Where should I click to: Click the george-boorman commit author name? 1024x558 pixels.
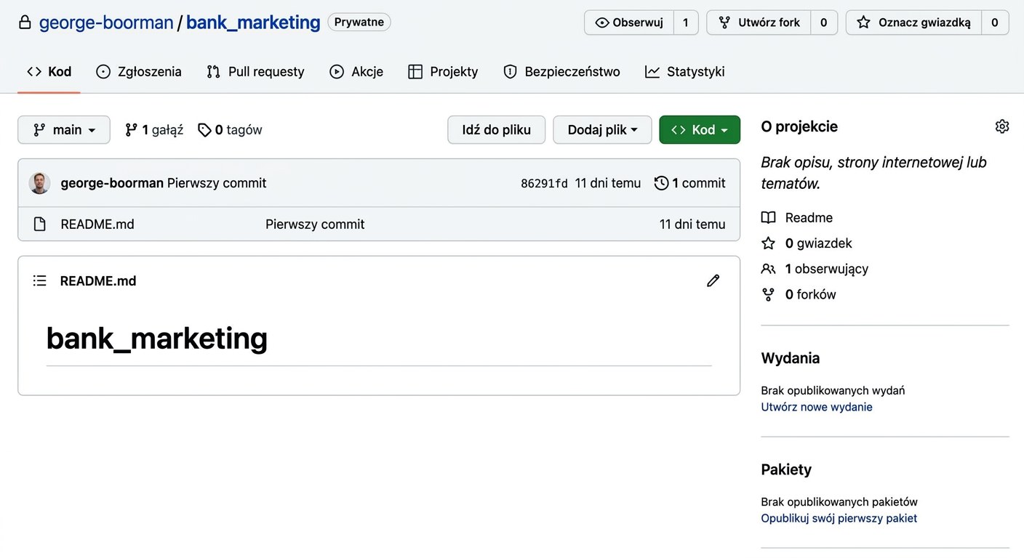point(112,183)
